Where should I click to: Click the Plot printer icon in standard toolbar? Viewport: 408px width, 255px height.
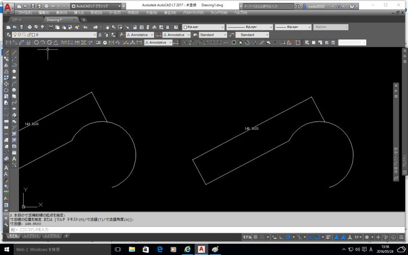29,27
